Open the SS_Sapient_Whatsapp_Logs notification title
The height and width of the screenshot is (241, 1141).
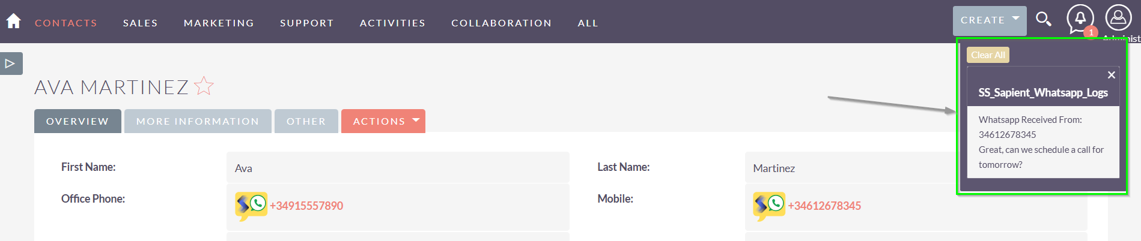click(x=1043, y=92)
